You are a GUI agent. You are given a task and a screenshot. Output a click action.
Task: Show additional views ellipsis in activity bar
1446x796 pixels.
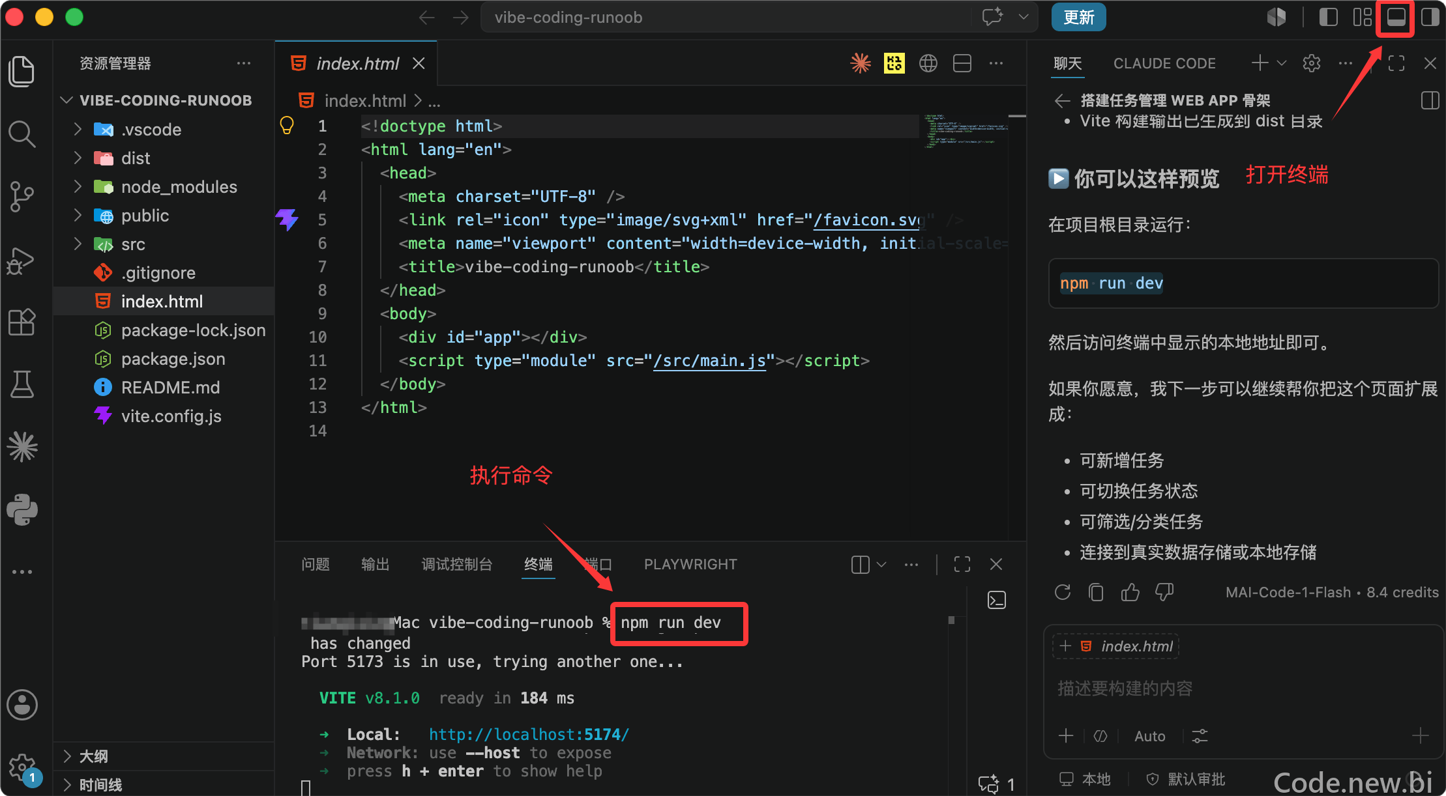[x=22, y=572]
